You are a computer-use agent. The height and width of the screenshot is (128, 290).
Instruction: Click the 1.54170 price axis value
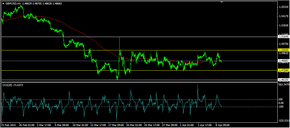(x=284, y=16)
